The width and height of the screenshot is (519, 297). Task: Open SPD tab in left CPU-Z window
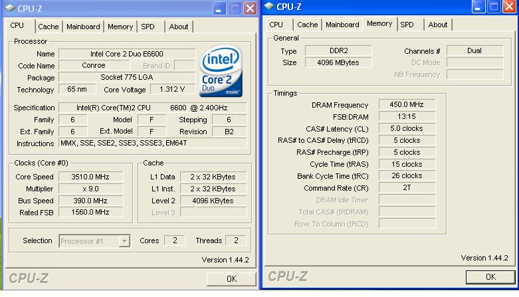click(148, 27)
